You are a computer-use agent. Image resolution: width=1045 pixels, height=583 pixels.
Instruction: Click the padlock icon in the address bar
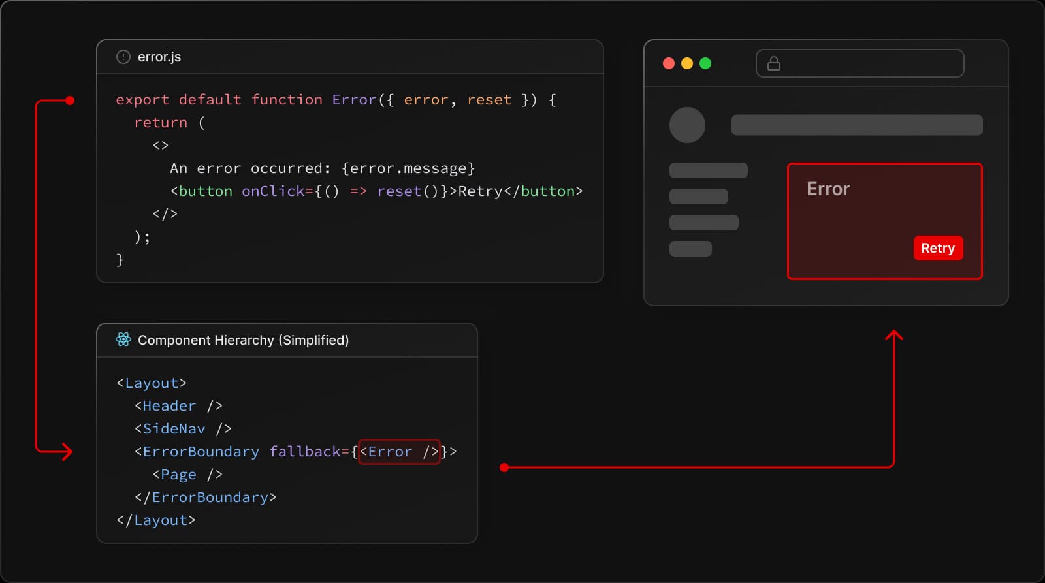tap(774, 63)
